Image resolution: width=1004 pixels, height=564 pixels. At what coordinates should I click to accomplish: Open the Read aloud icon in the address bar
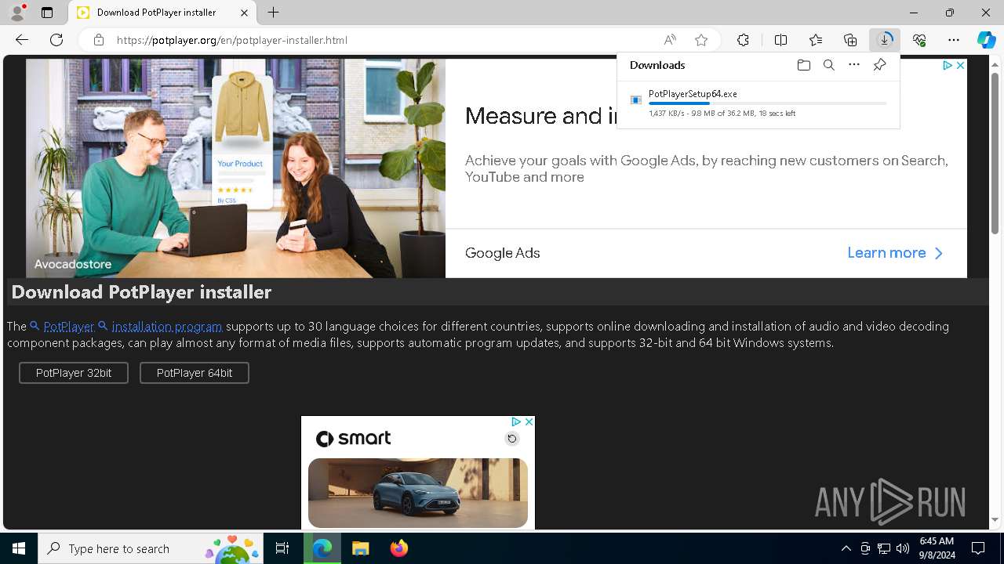click(x=670, y=40)
